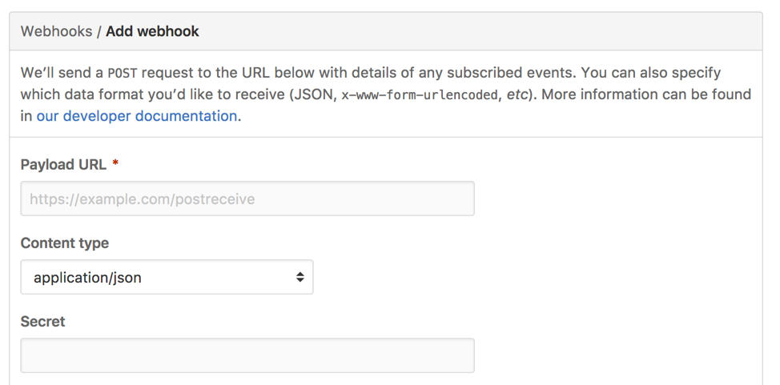Screen dimensions: 780x385
Task: Click the Payload URL label
Action: 63,165
